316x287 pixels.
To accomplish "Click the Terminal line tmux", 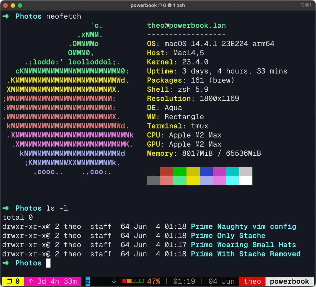I will pyautogui.click(x=178, y=126).
